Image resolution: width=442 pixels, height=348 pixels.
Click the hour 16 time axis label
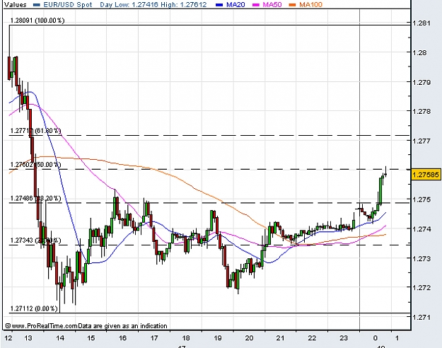[x=122, y=337]
